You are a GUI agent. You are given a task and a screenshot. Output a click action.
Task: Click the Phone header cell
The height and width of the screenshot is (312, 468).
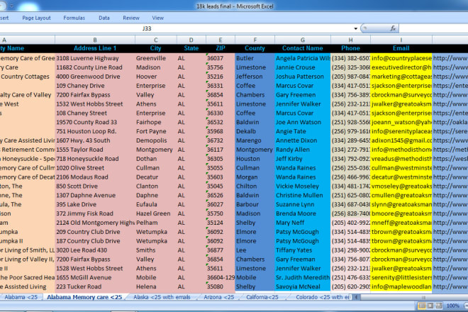click(350, 48)
